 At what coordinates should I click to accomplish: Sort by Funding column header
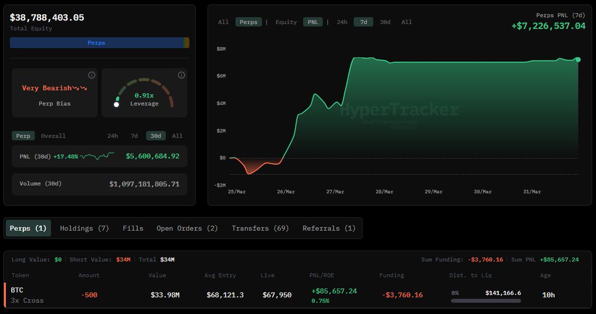coord(391,275)
